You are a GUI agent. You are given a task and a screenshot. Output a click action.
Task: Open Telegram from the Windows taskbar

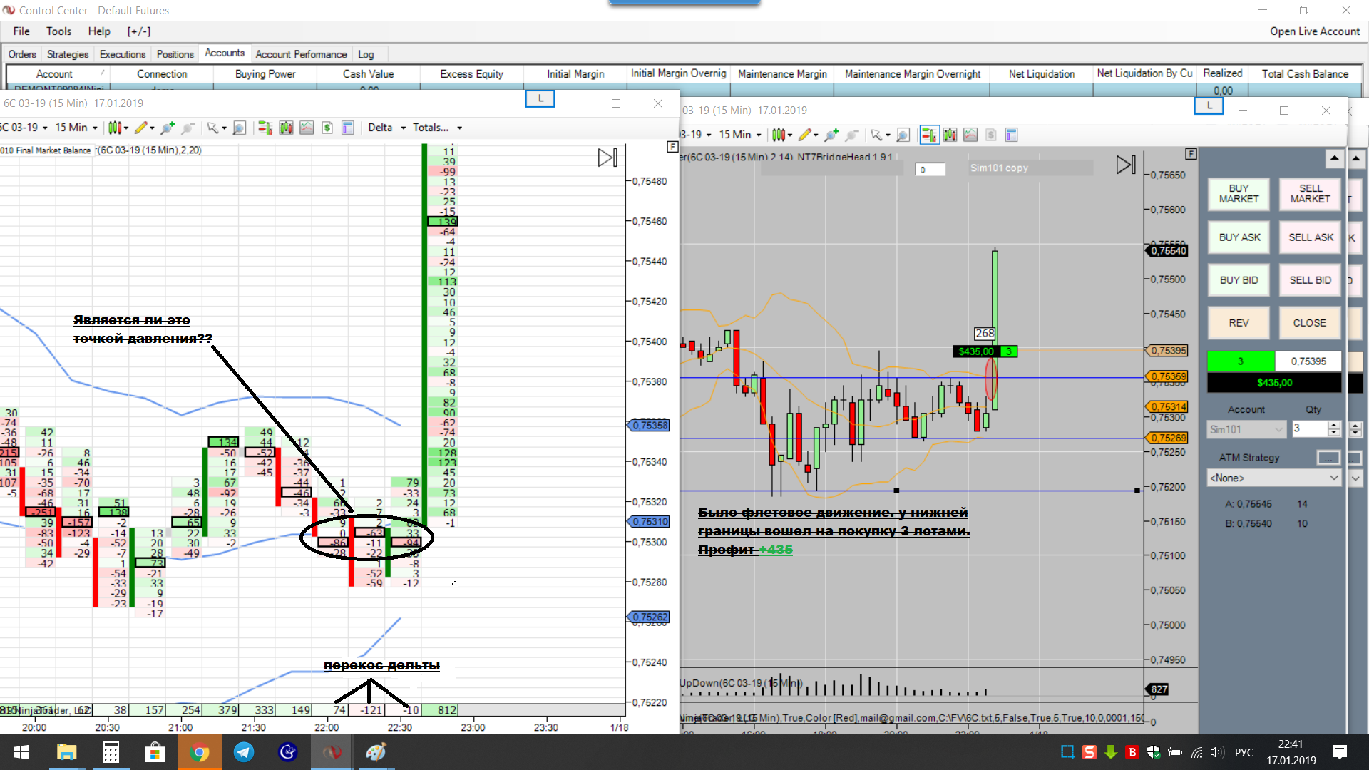244,752
